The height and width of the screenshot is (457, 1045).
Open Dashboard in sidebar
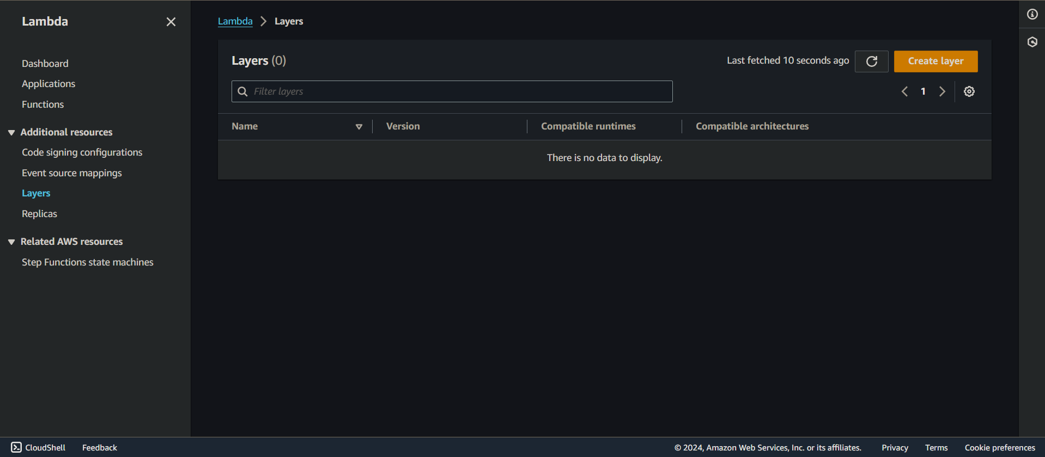coord(45,64)
